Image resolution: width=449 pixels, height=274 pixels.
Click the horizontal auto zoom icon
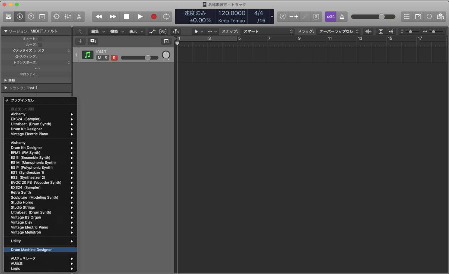point(391,31)
